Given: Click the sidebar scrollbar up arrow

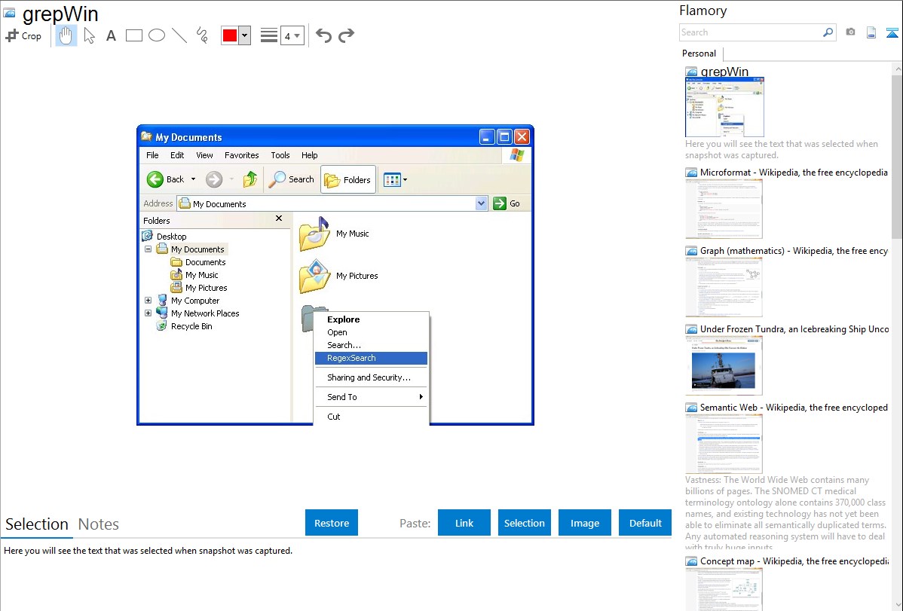Looking at the screenshot, I should point(897,69).
